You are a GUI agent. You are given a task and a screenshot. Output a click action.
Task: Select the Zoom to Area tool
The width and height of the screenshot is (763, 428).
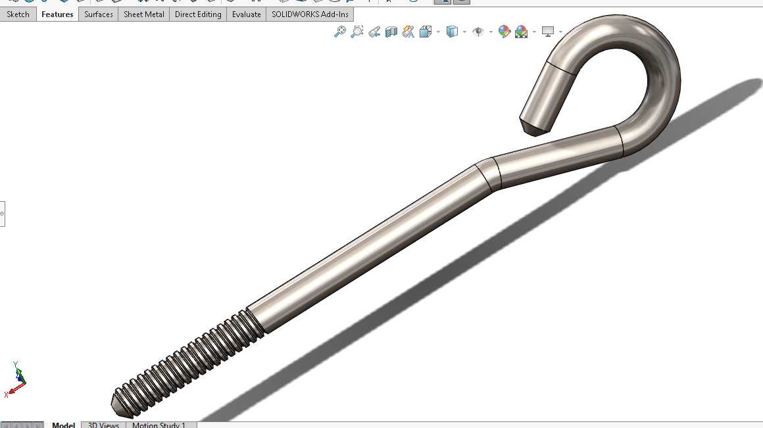point(357,32)
